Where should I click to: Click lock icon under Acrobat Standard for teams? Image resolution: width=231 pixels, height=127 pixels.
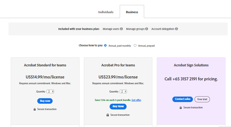[35, 109]
